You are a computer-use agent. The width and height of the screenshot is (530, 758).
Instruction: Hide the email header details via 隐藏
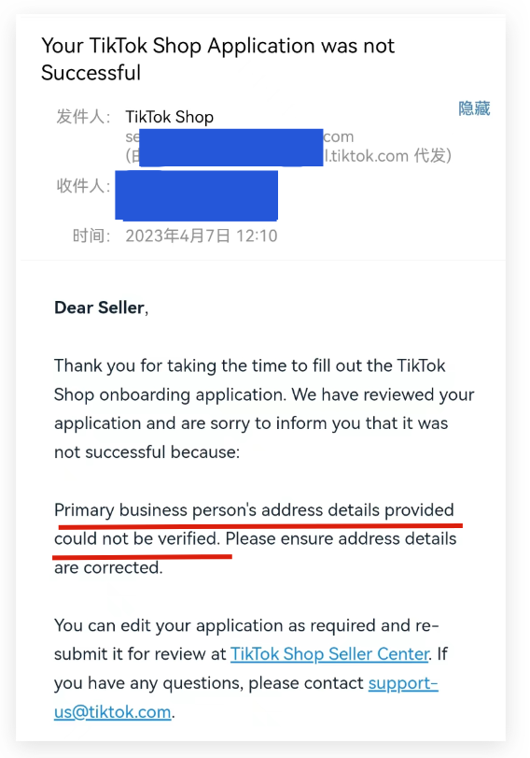pos(474,108)
